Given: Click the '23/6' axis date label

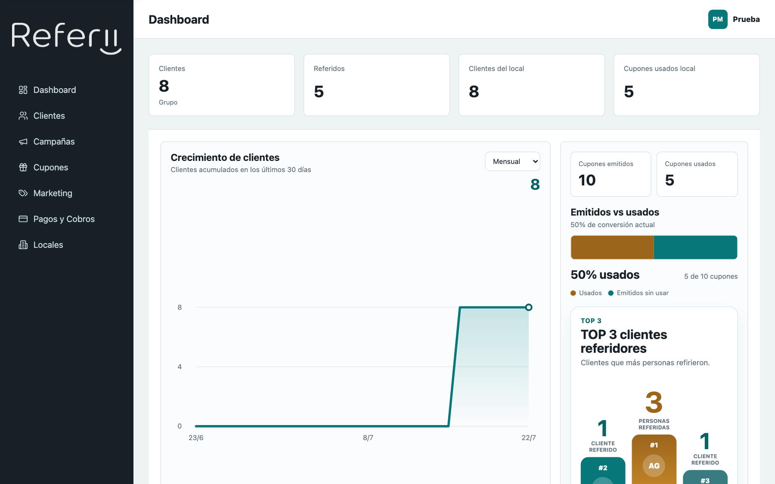Looking at the screenshot, I should (x=196, y=438).
